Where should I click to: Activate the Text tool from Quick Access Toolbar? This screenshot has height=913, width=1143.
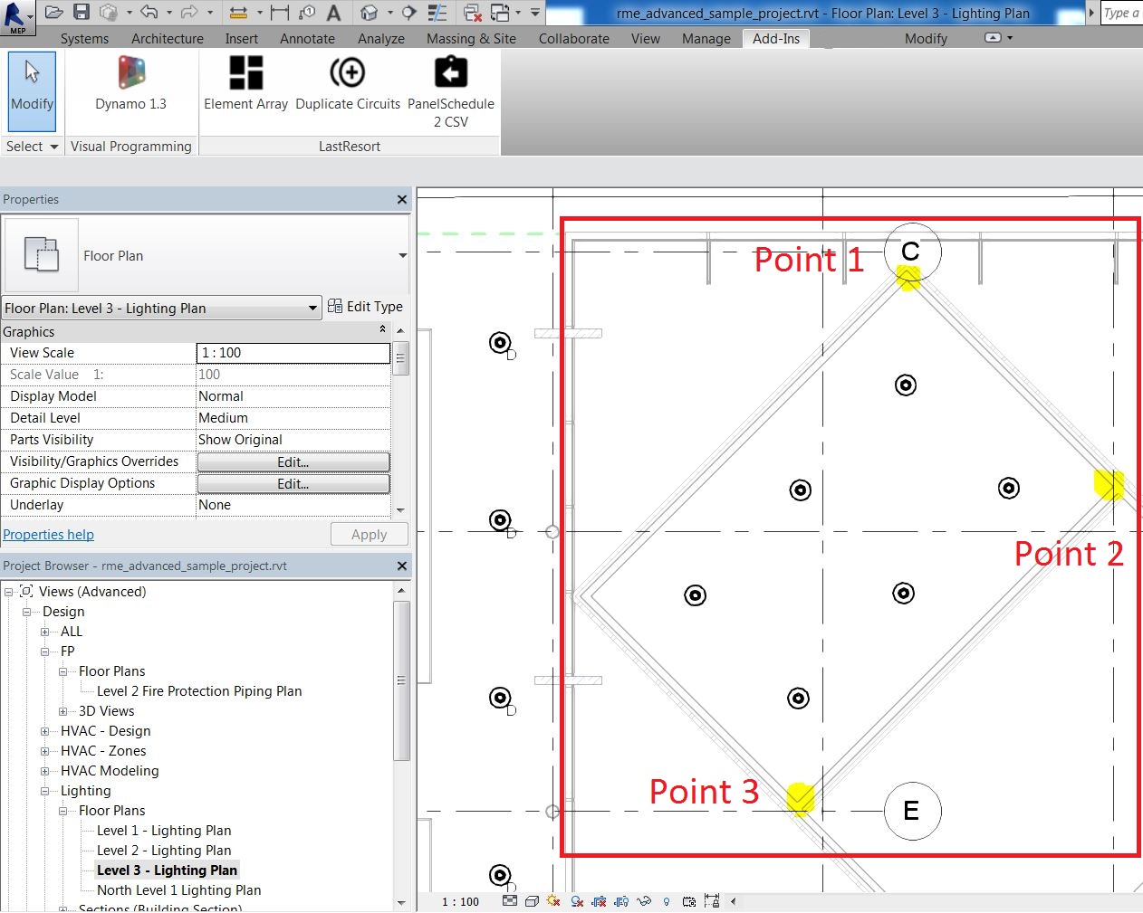[x=334, y=13]
